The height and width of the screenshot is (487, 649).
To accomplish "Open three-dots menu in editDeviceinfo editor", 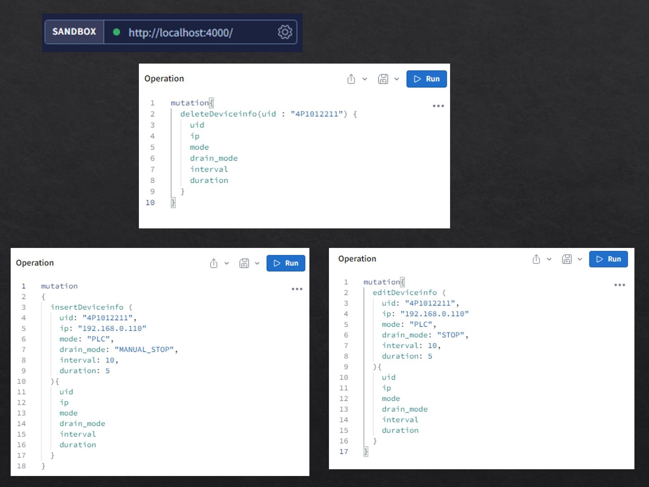I will click(x=620, y=285).
